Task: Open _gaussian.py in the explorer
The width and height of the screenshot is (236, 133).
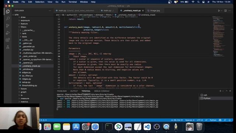Action: (28, 47)
